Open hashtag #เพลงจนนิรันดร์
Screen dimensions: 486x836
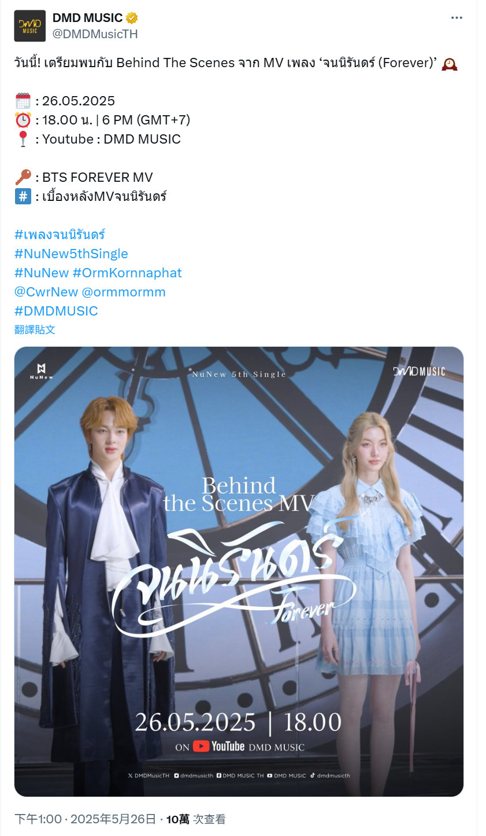click(x=60, y=234)
